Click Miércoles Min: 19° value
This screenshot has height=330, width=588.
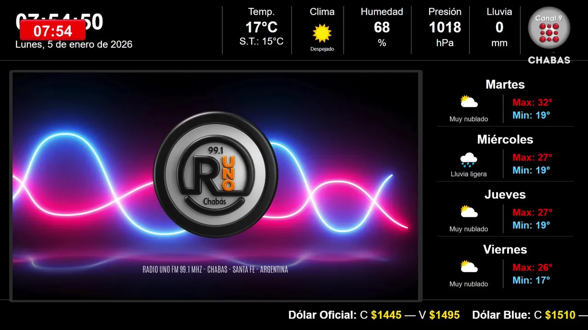click(531, 170)
